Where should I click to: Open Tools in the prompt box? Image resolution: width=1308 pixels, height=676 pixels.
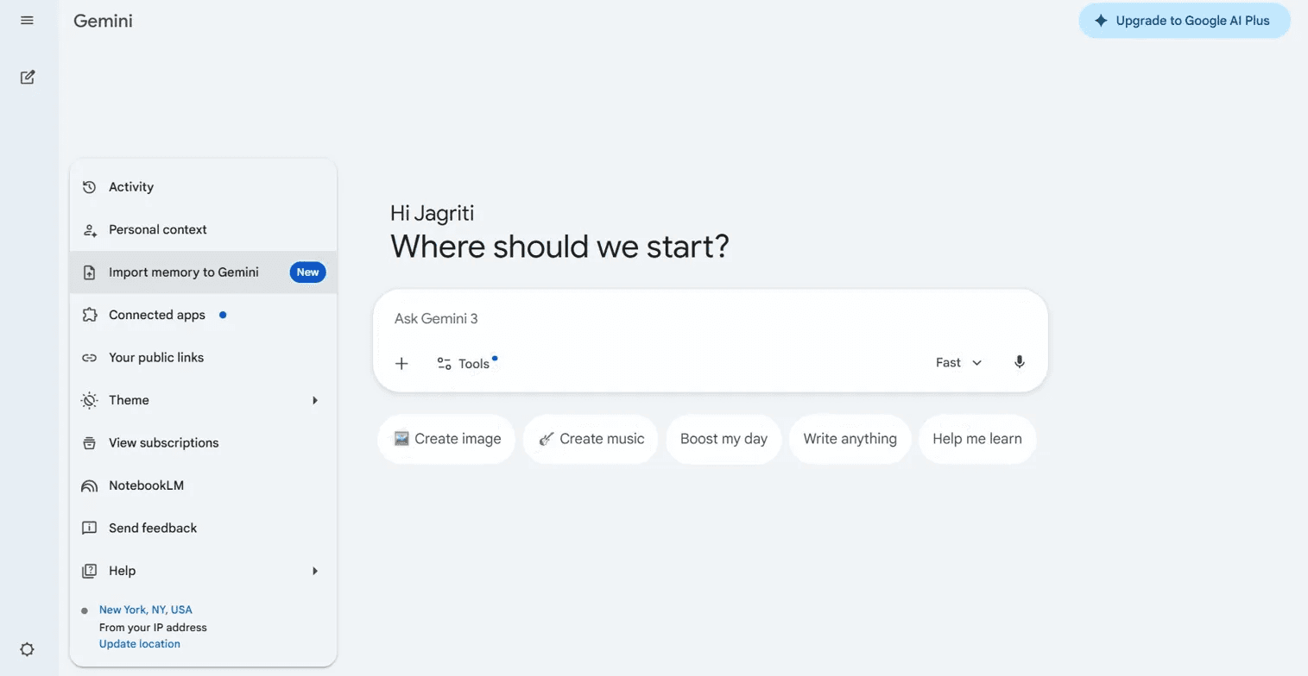[x=464, y=363]
